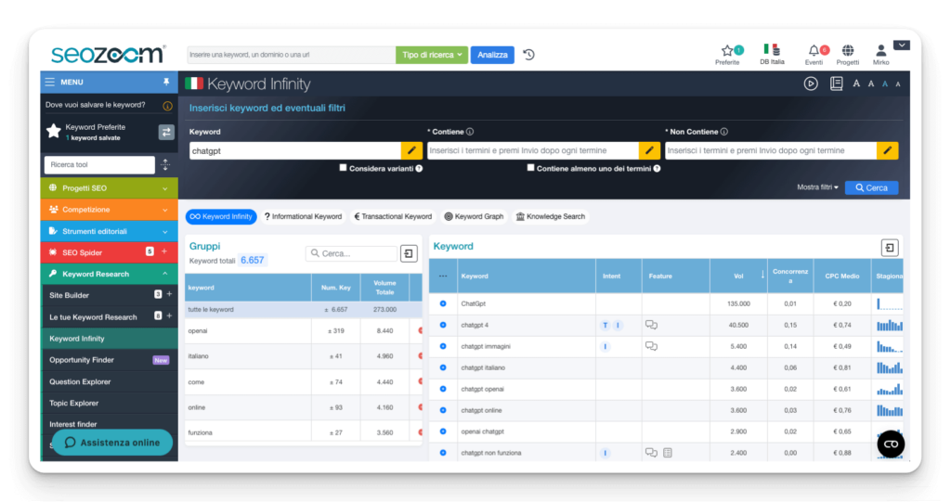The height and width of the screenshot is (502, 951).
Task: Export the Keyword table
Action: pyautogui.click(x=889, y=248)
